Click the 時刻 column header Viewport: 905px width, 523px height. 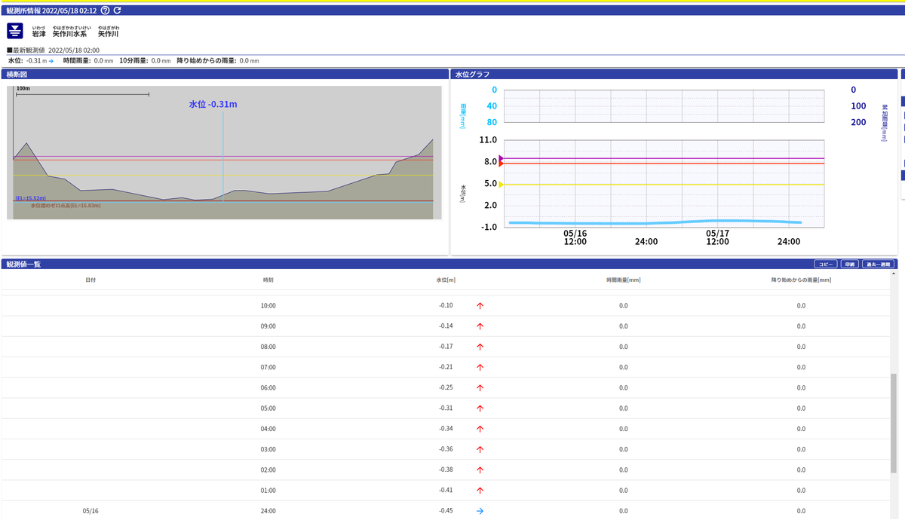click(x=268, y=280)
